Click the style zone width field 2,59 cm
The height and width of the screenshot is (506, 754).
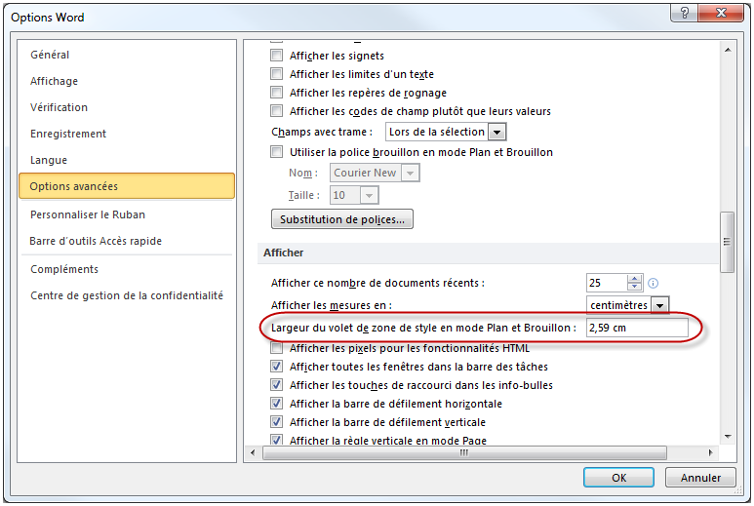point(637,328)
